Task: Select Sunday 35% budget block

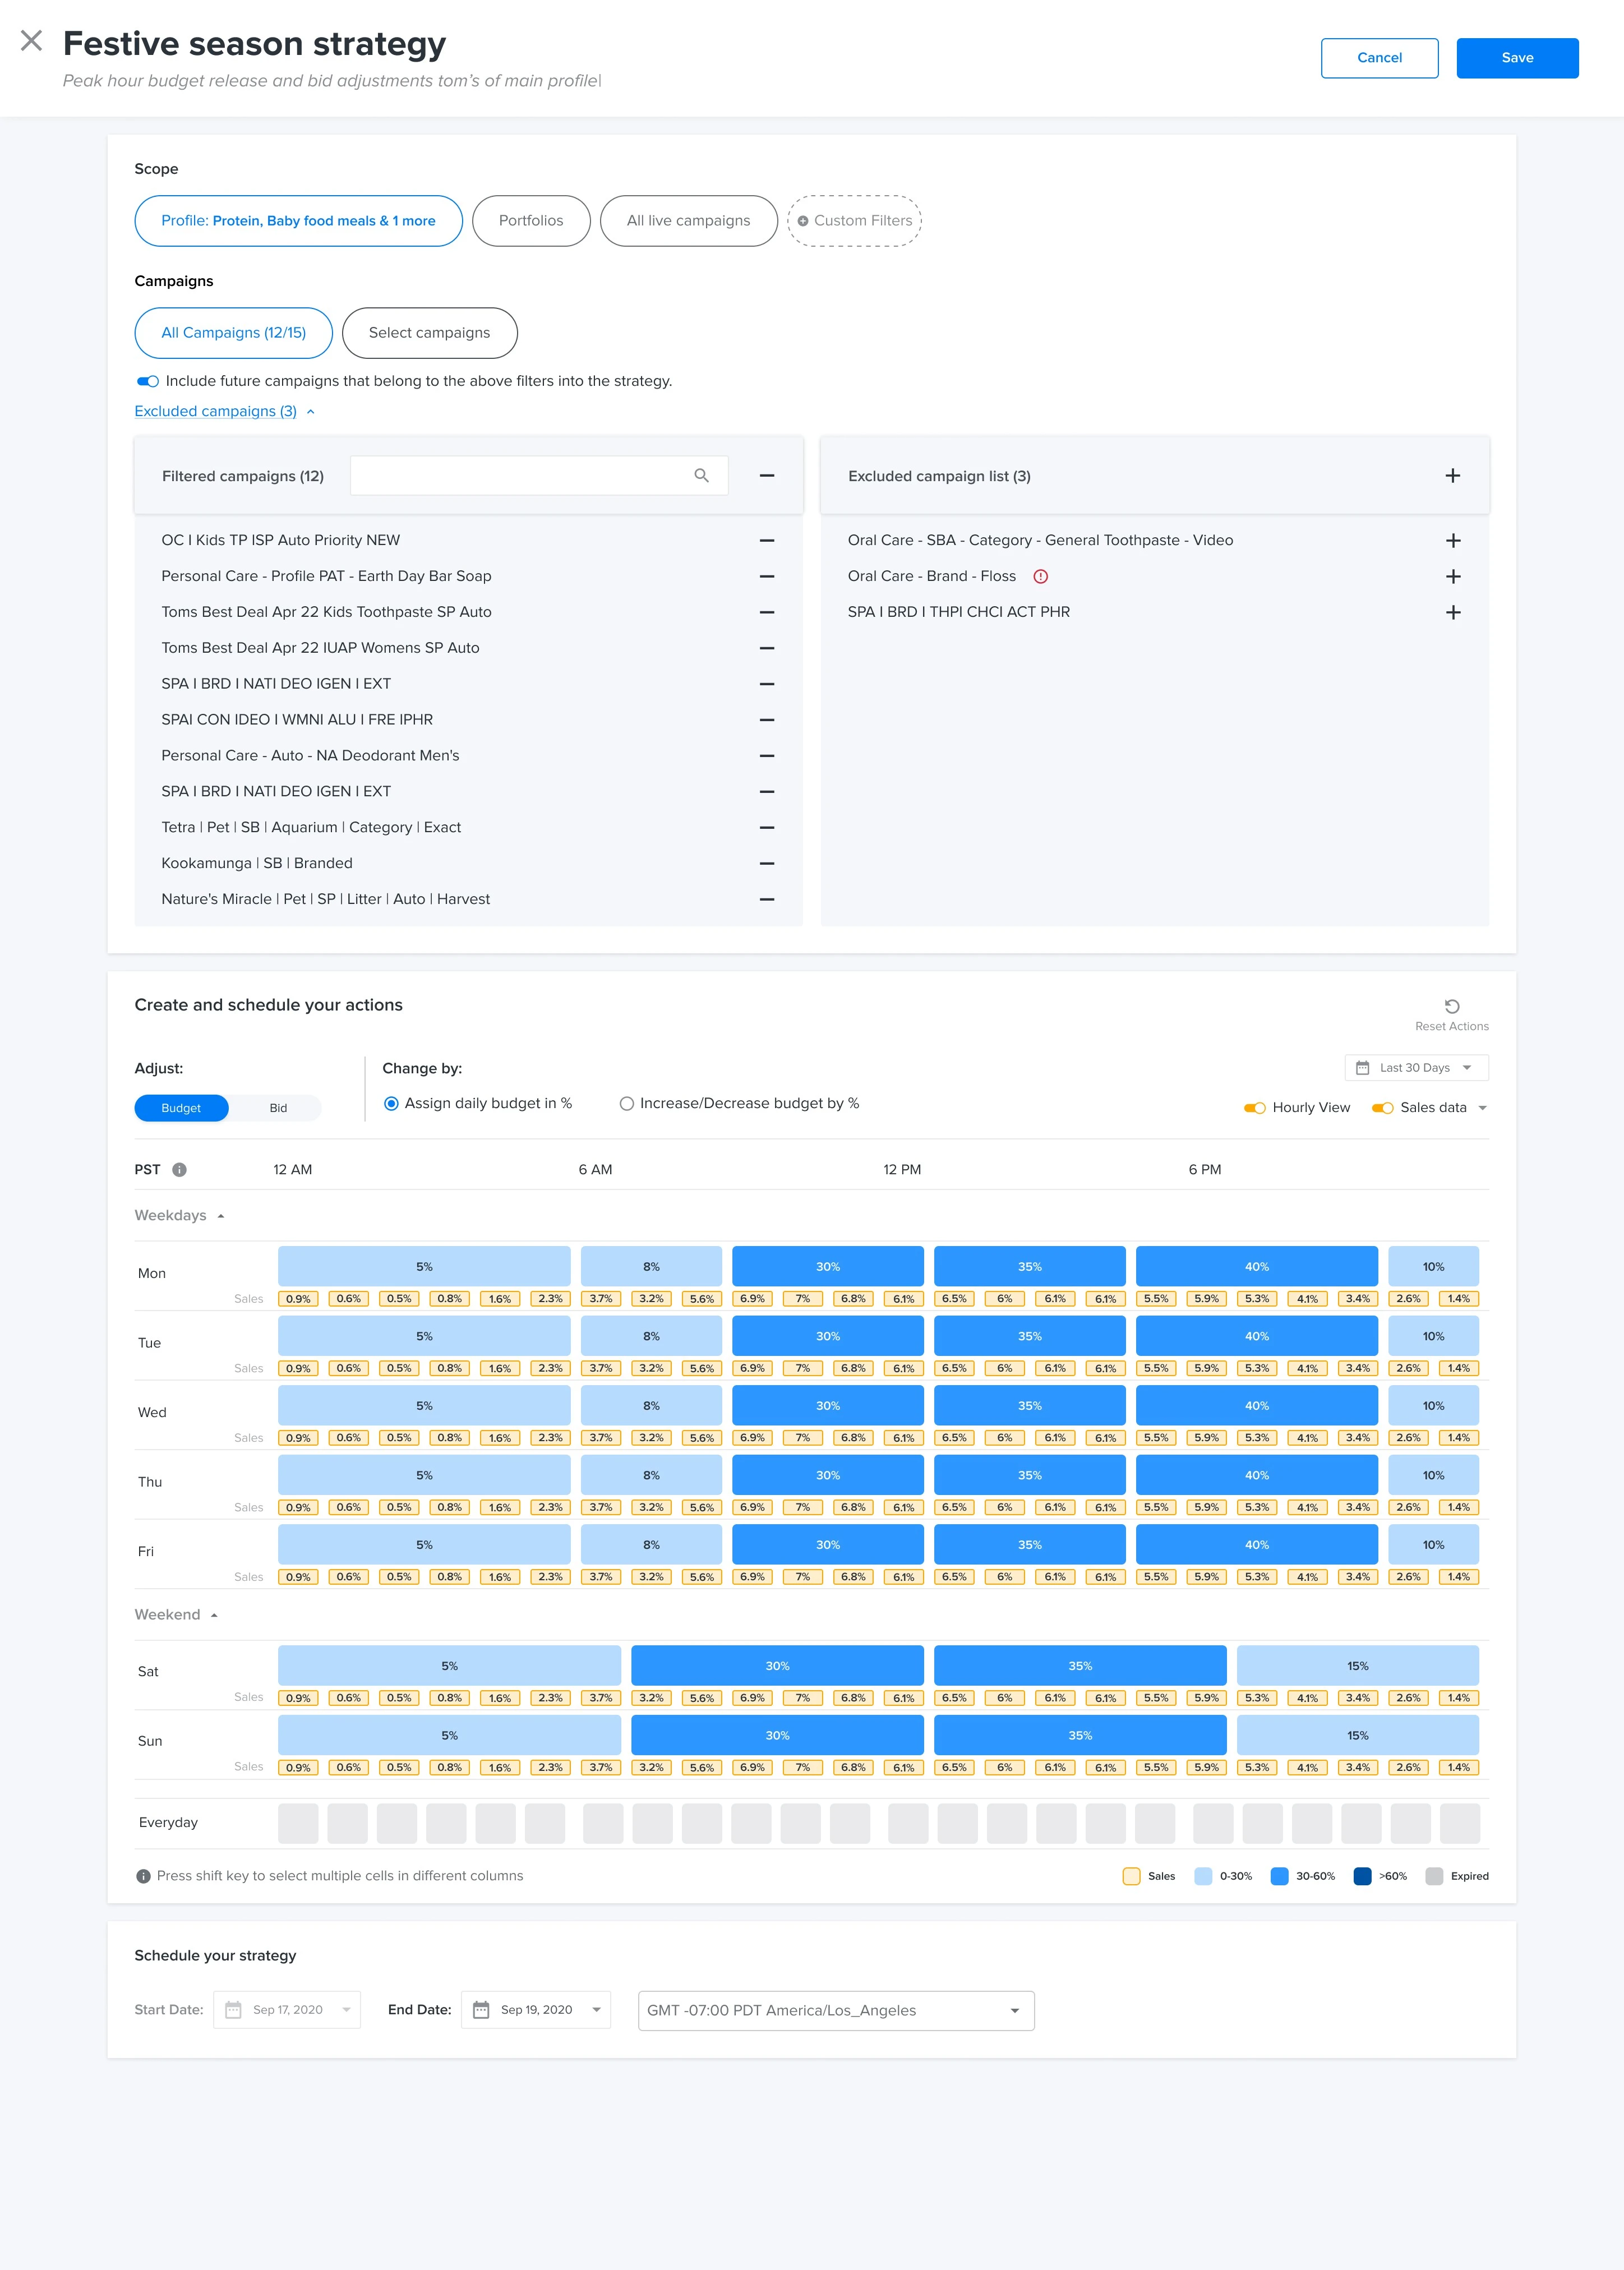Action: click(1080, 1735)
